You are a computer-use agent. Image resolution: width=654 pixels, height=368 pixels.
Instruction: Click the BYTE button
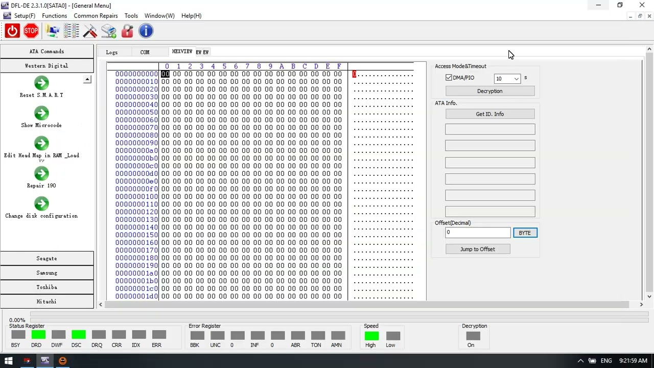(x=525, y=233)
